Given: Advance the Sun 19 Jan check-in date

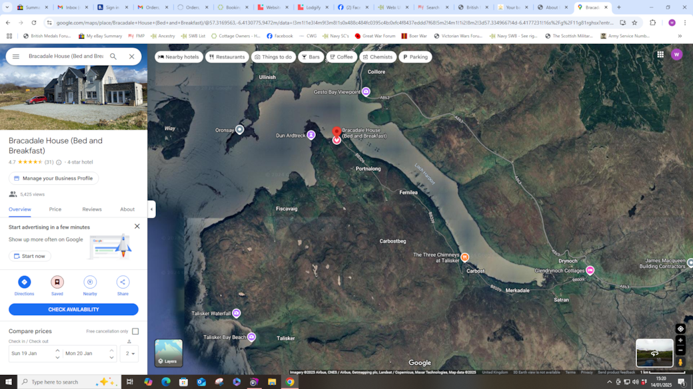Looking at the screenshot, I should tap(57, 350).
